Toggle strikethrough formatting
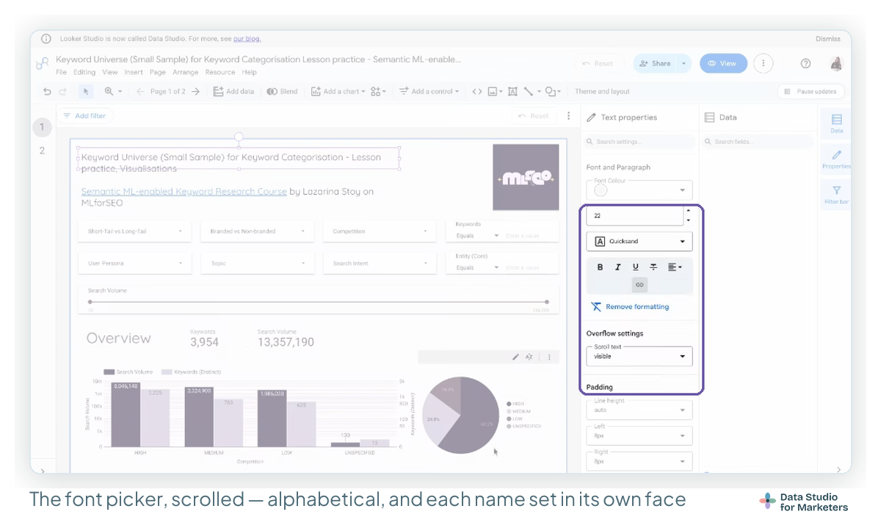Screen dimensions: 881x528 coord(653,267)
